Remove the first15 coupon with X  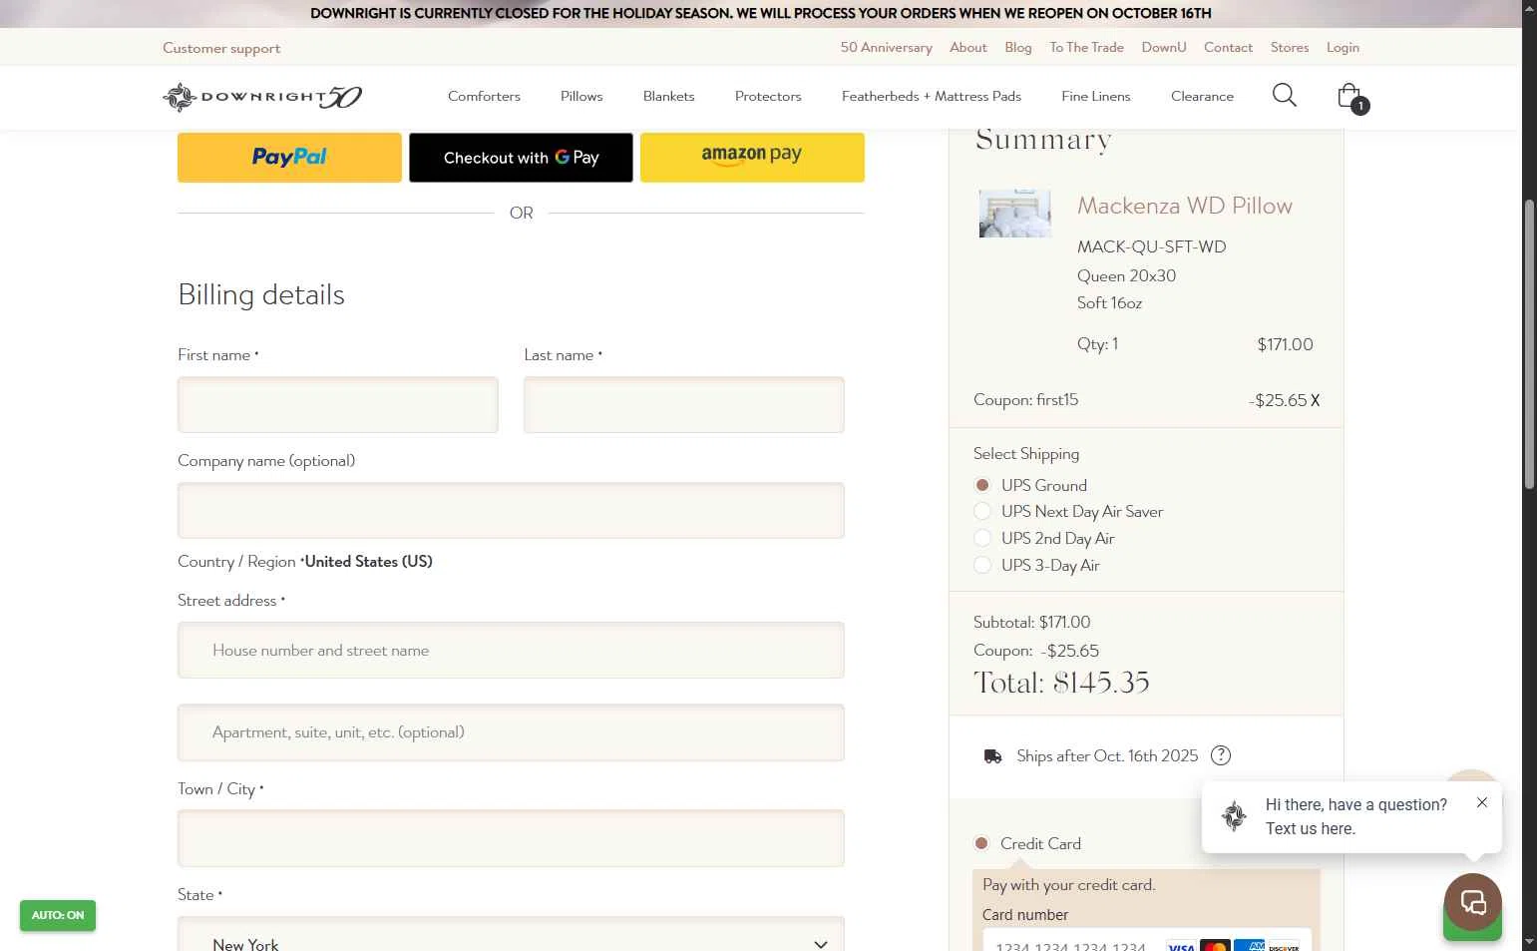[x=1315, y=401]
